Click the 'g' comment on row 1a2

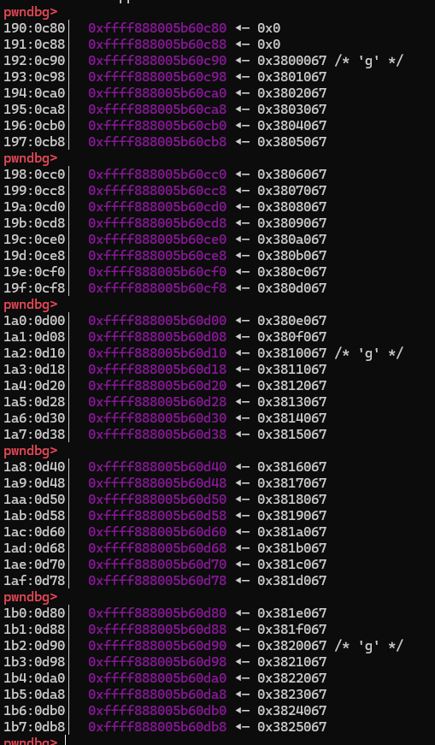click(x=369, y=353)
